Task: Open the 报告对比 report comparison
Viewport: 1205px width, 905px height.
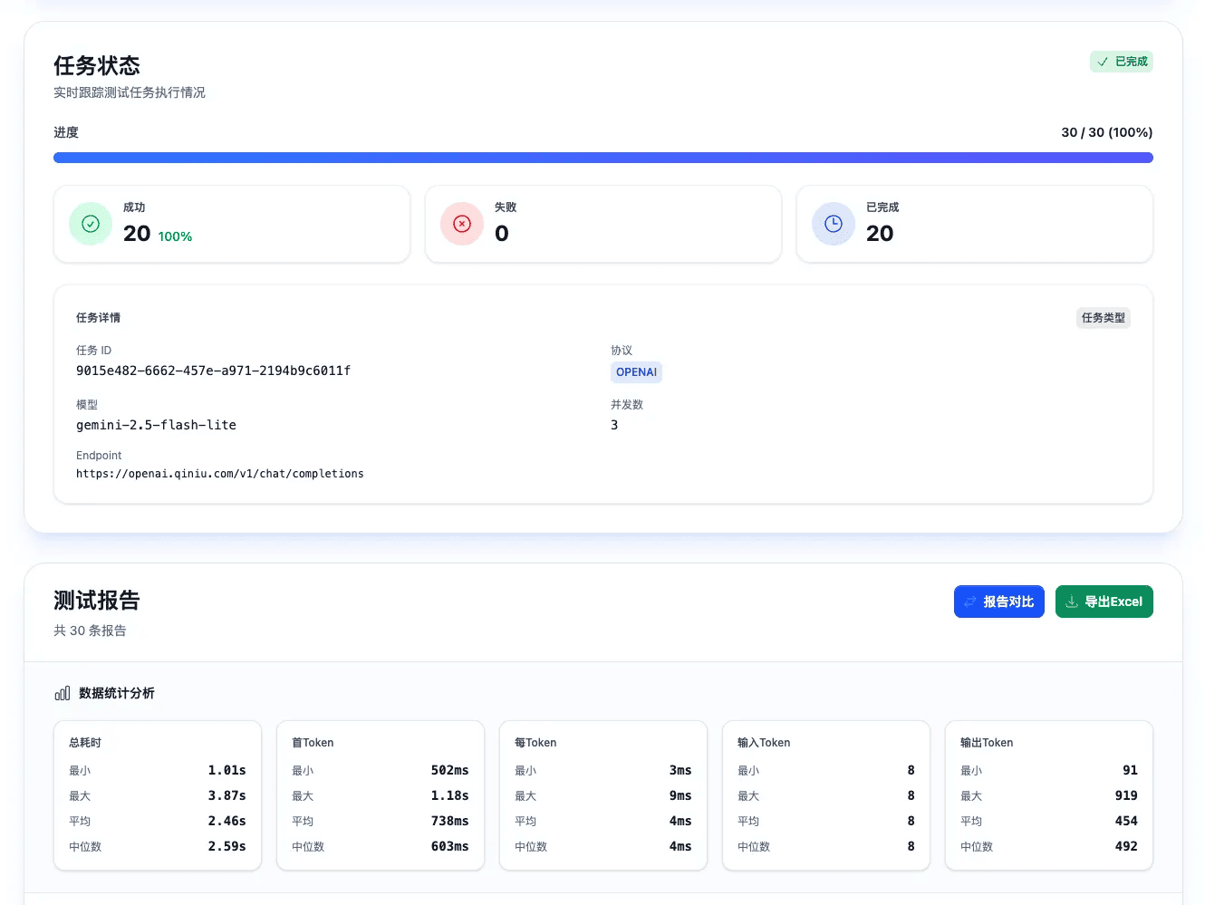Action: 999,602
